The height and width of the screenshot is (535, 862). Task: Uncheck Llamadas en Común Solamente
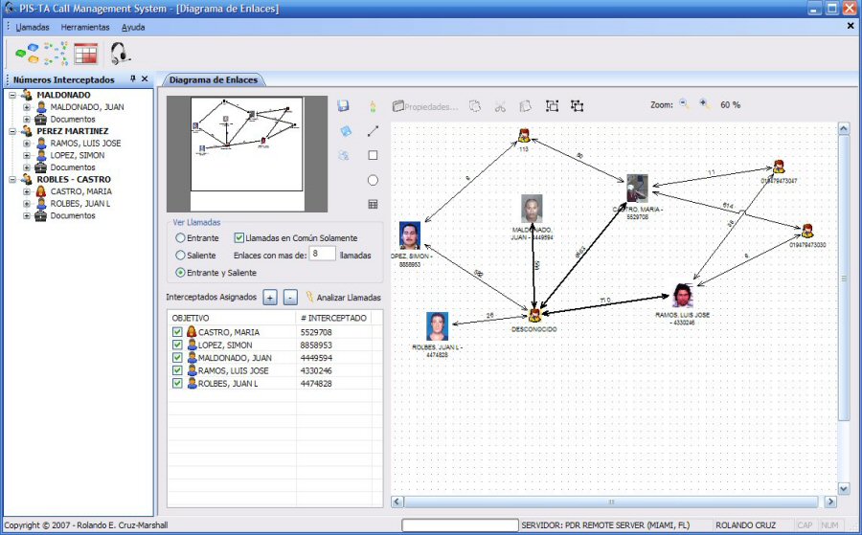(x=239, y=237)
